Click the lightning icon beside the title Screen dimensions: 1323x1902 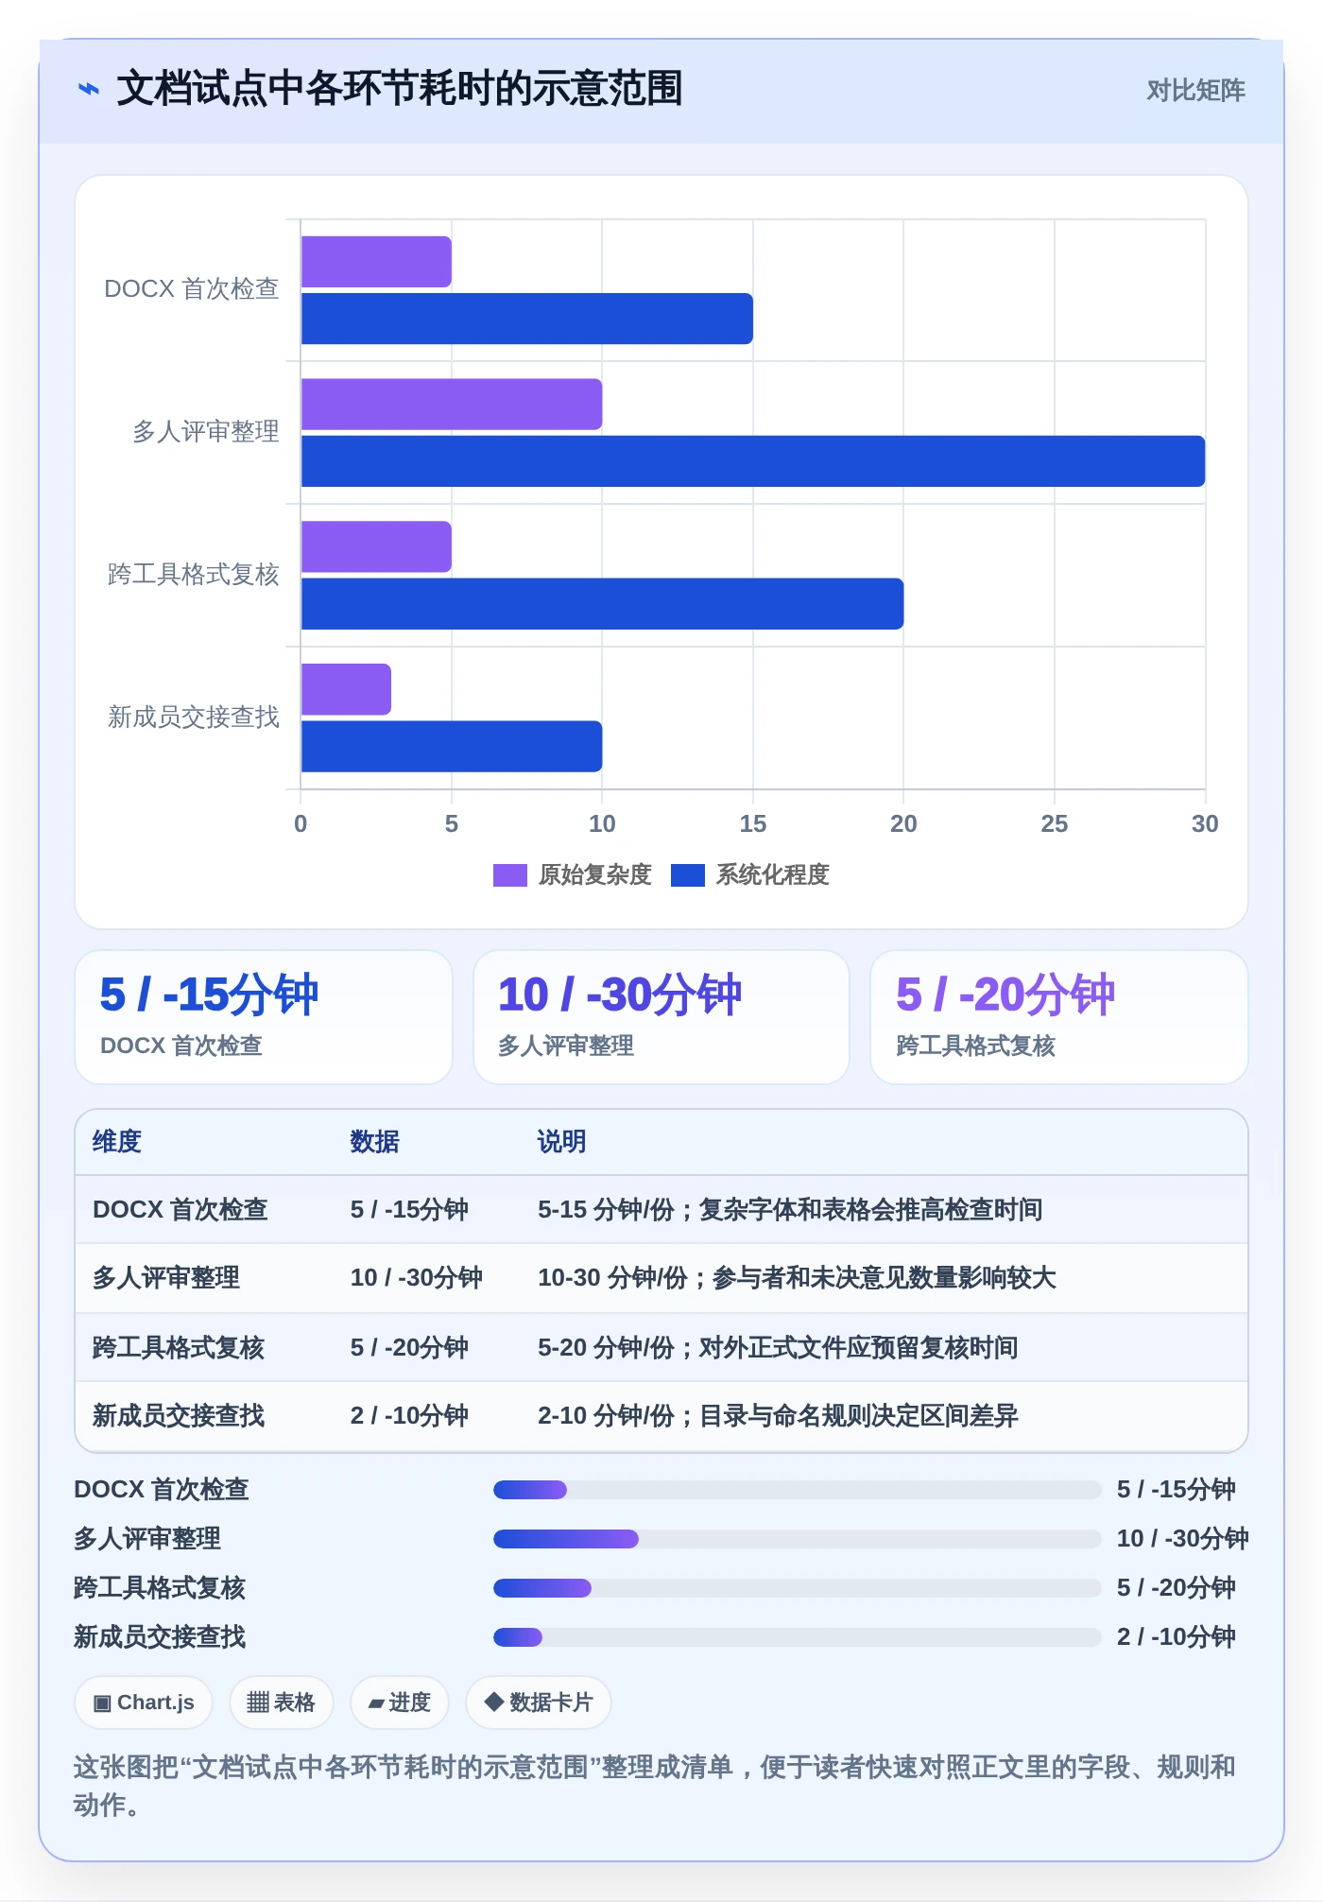pos(89,89)
